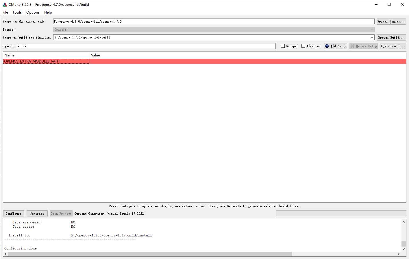The height and width of the screenshot is (259, 409).
Task: Click the Name column header
Action: 9,55
